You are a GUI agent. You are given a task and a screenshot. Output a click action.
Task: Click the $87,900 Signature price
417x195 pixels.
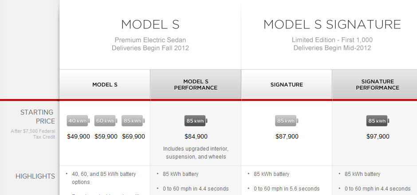pyautogui.click(x=287, y=137)
